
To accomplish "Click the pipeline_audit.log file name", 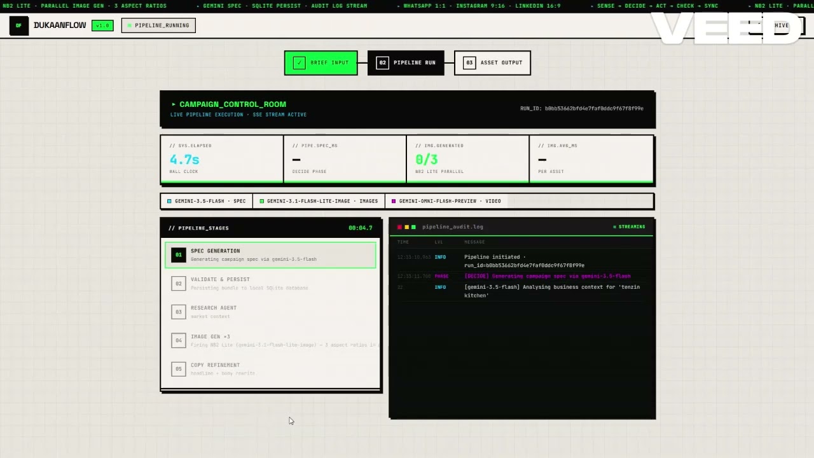I will [453, 227].
